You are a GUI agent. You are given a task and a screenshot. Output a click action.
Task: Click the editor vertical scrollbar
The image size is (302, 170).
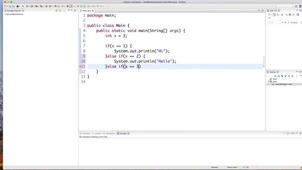[264, 60]
